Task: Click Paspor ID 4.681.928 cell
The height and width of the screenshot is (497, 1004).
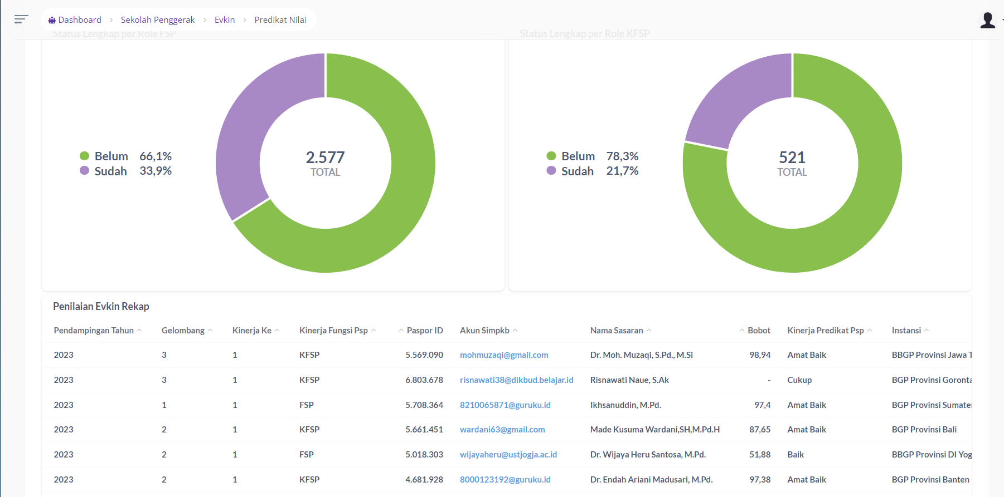Action: tap(424, 480)
